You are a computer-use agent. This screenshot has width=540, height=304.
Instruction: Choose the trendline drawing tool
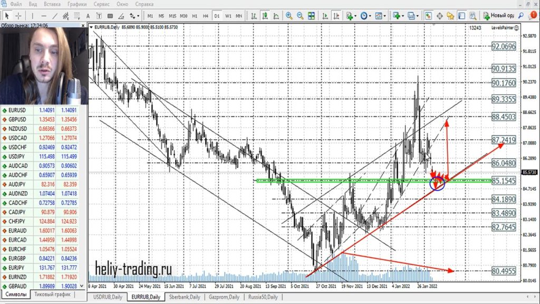click(x=53, y=16)
